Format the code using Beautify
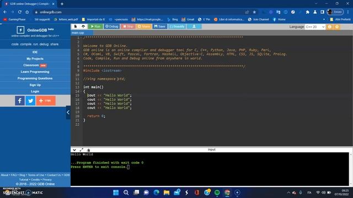 (177, 26)
